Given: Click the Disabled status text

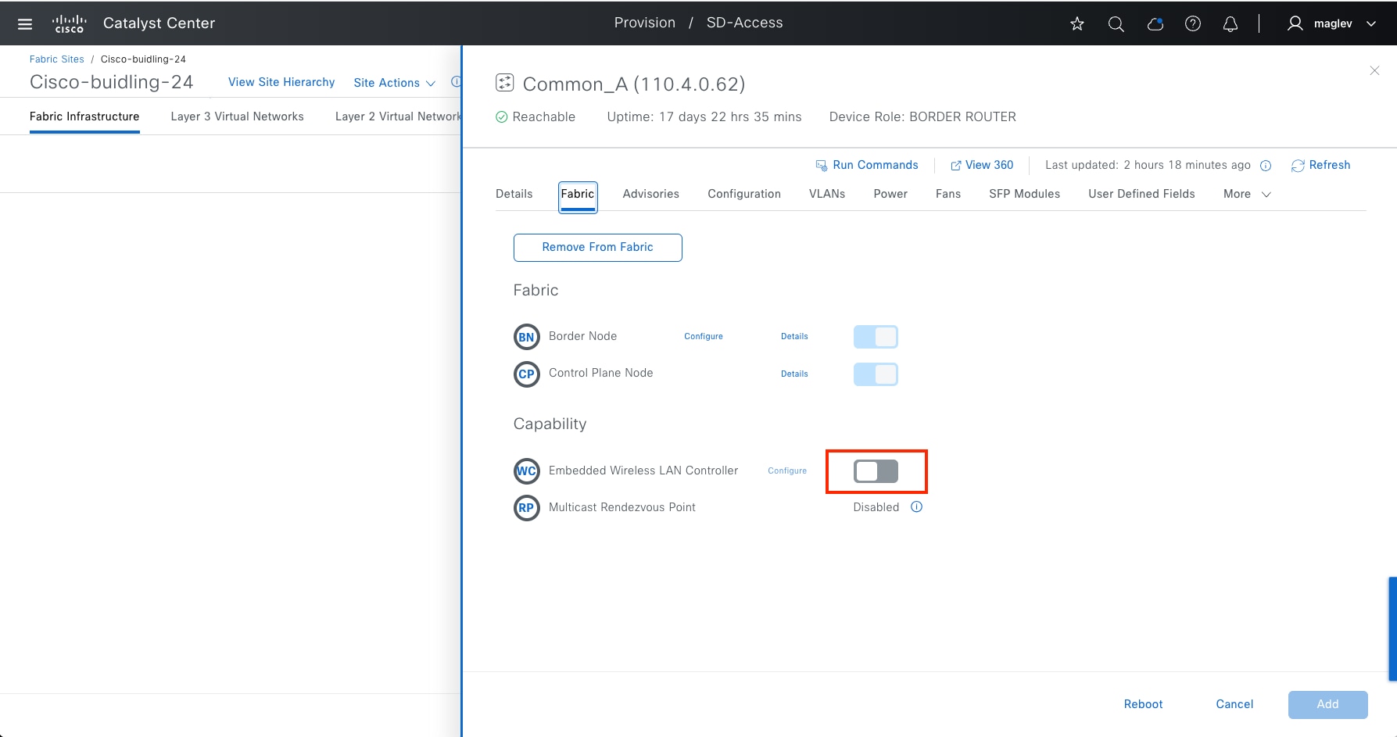Looking at the screenshot, I should [x=876, y=507].
